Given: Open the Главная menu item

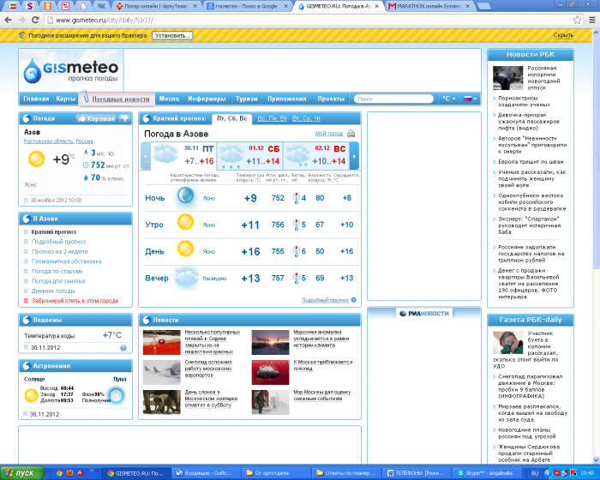Looking at the screenshot, I should click(x=36, y=99).
